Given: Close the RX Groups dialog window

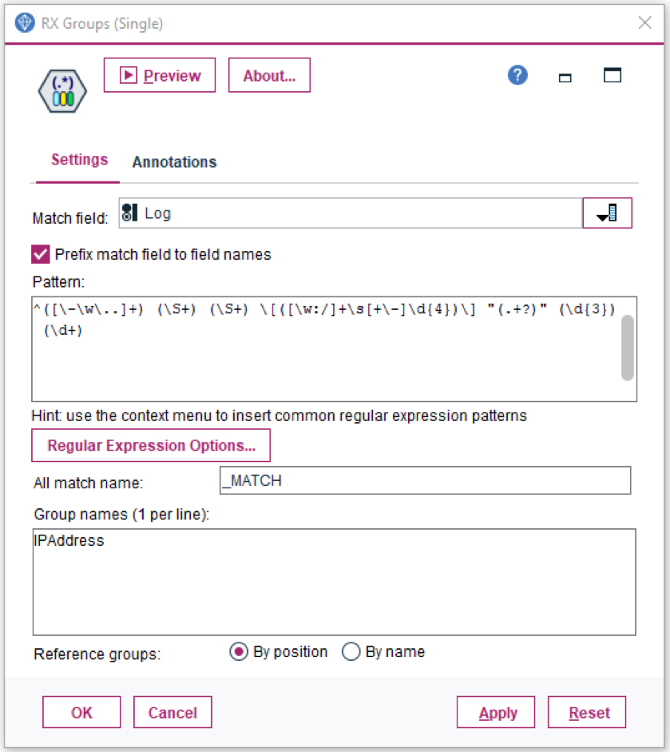Looking at the screenshot, I should tap(644, 22).
